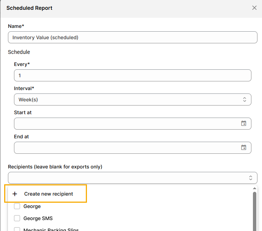Select the George SMS option label
The image size is (262, 231).
pos(38,218)
